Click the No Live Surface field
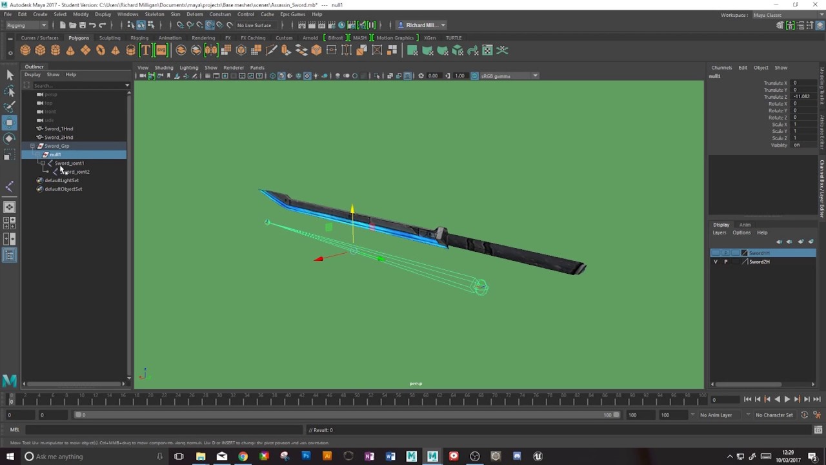The image size is (826, 465). tap(254, 25)
